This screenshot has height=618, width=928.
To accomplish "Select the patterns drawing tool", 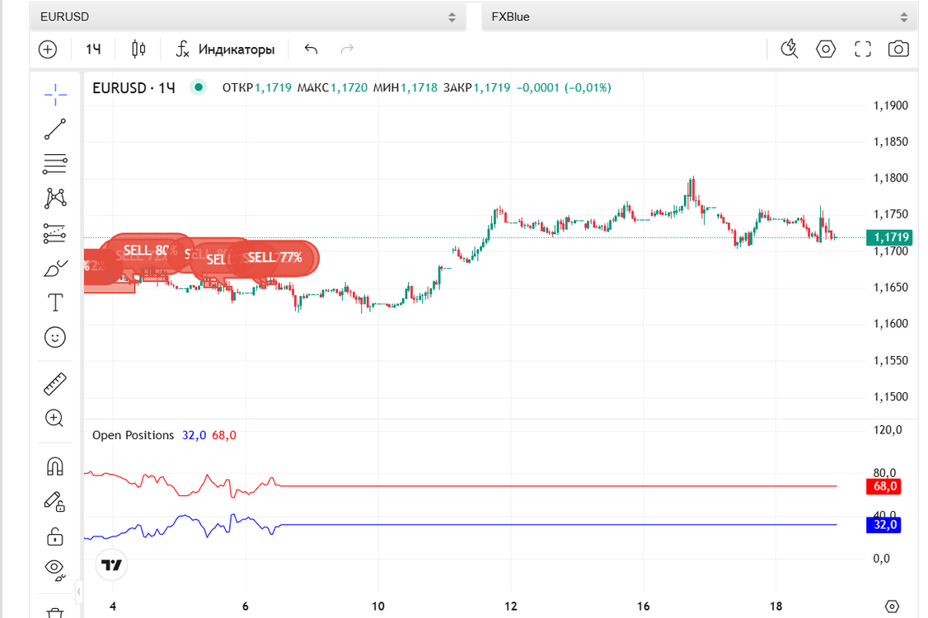I will [x=55, y=199].
